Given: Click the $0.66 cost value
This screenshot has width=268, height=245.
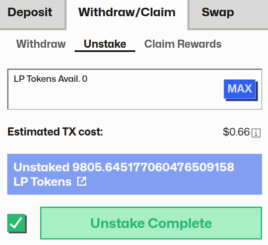Looking at the screenshot, I should tap(236, 132).
